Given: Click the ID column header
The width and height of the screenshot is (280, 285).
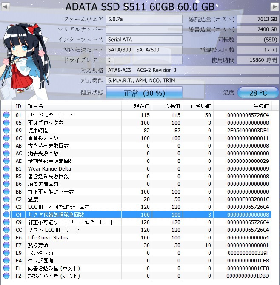Looking at the screenshot, I should (19, 106).
